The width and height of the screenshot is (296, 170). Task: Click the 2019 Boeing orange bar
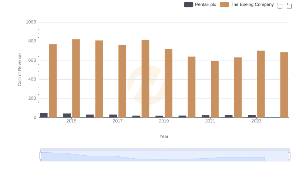coord(168,83)
